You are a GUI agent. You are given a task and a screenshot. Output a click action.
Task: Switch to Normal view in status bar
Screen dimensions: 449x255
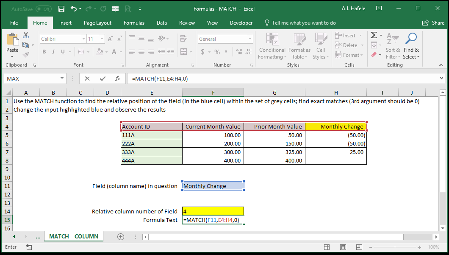click(x=327, y=247)
